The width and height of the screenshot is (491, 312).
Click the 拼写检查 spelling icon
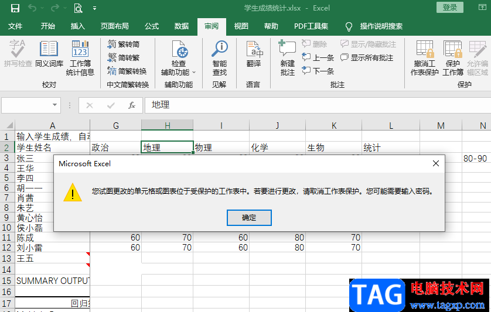tap(18, 53)
